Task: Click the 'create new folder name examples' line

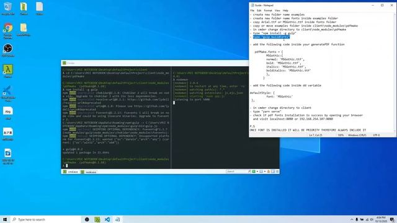Action: [279, 14]
